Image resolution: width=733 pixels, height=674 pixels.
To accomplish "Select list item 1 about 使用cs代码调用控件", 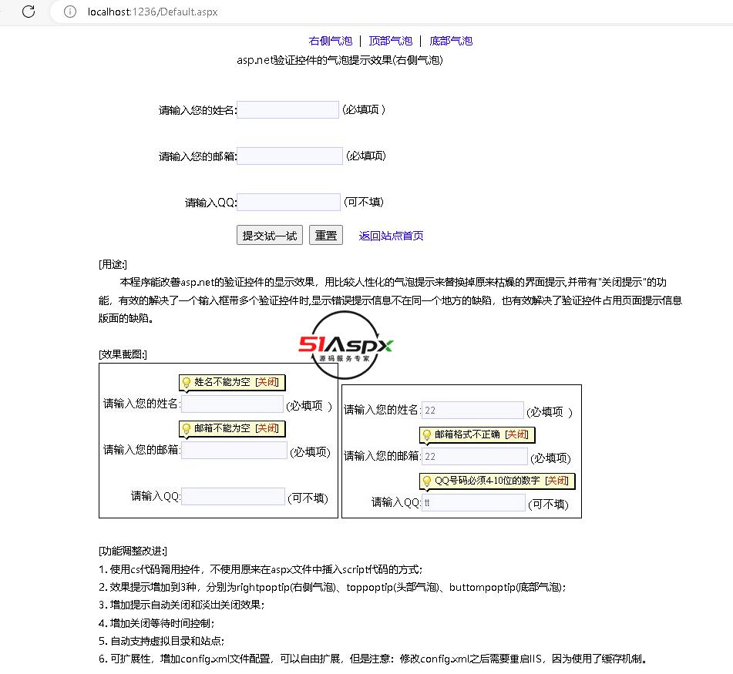I will tap(261, 569).
